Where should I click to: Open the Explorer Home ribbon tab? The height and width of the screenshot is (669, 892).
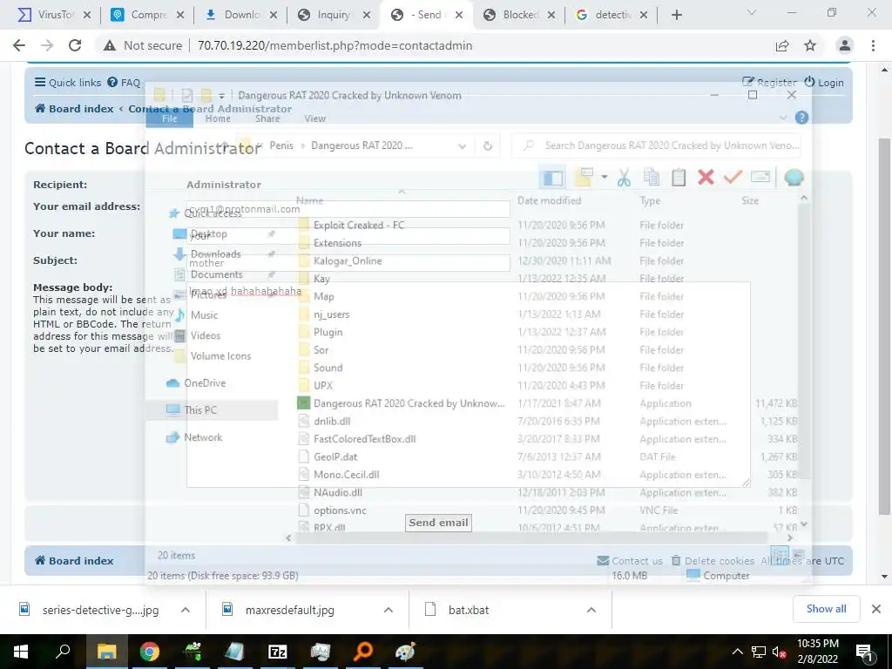(218, 118)
